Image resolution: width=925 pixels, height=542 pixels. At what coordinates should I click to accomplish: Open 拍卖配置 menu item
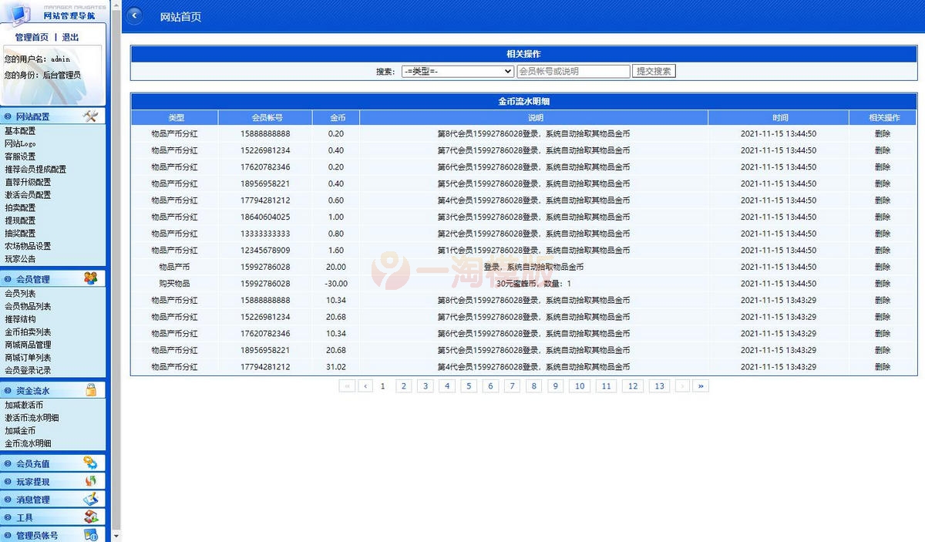[x=20, y=207]
